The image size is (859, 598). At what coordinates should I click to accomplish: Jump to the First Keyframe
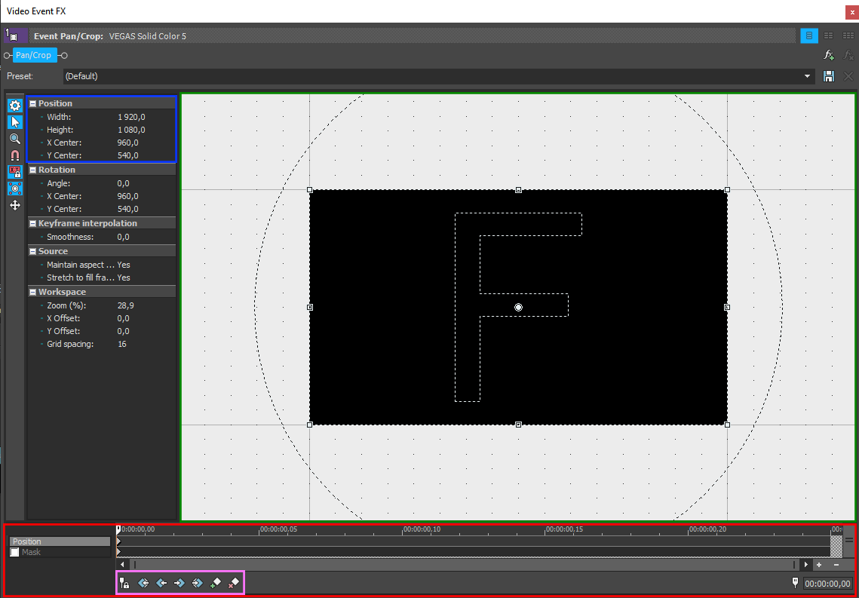pyautogui.click(x=143, y=583)
